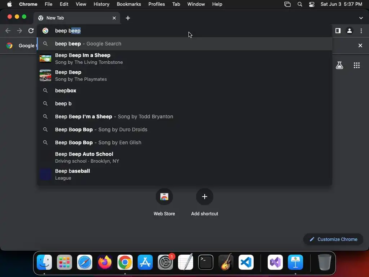This screenshot has width=369, height=277.
Task: Choose Beep Beep I'm a Sheep Todd Bryanton
Action: pyautogui.click(x=184, y=116)
